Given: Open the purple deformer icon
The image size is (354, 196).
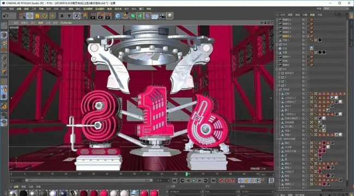Looking at the screenshot, I should tap(148, 16).
